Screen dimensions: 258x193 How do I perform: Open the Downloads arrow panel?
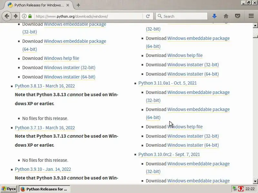[x=214, y=16]
